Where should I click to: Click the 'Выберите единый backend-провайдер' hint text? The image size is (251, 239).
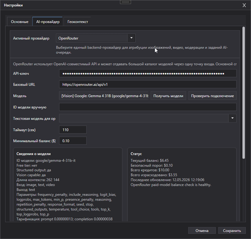pos(142,50)
